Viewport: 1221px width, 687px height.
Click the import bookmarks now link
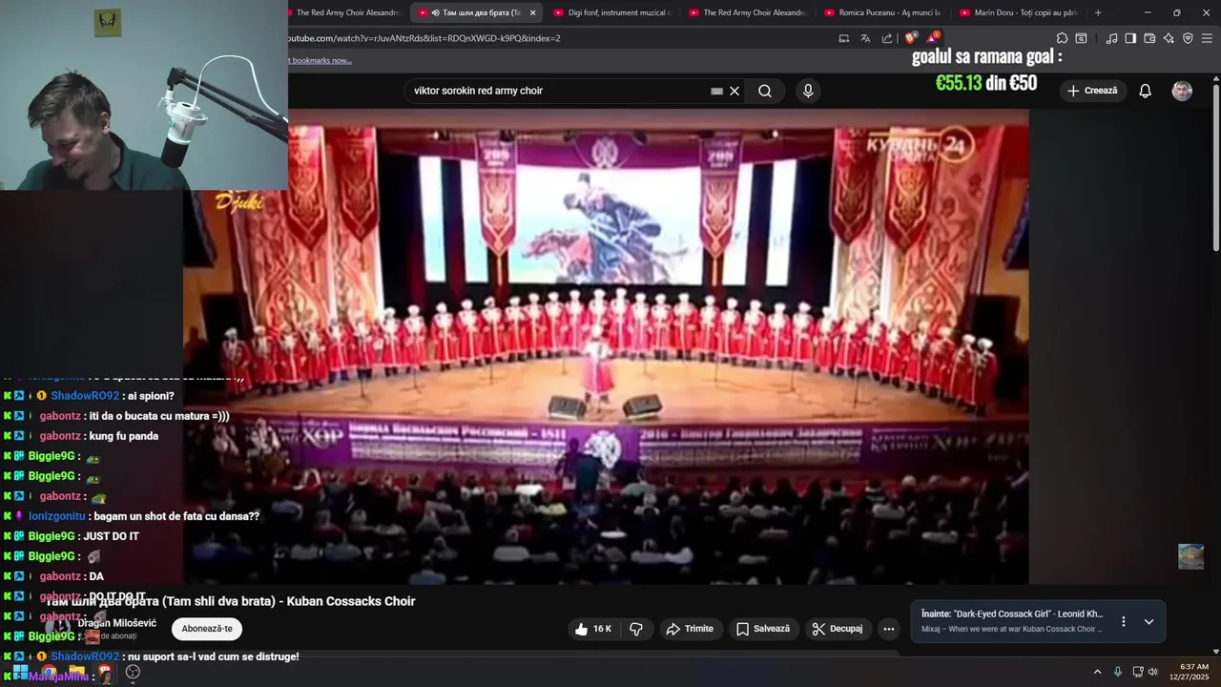[320, 60]
